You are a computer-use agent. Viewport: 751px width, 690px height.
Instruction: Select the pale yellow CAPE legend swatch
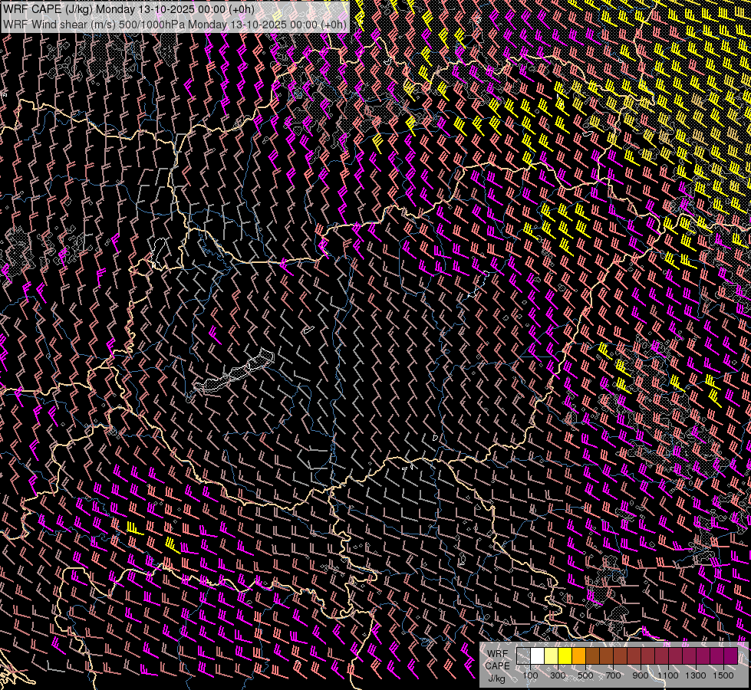coord(551,656)
